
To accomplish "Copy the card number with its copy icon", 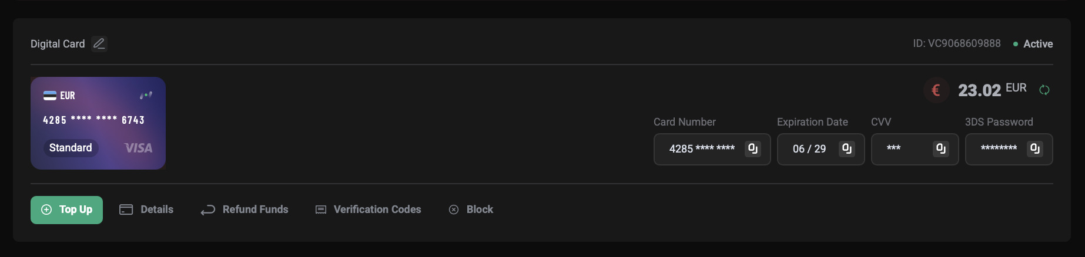I will 753,148.
